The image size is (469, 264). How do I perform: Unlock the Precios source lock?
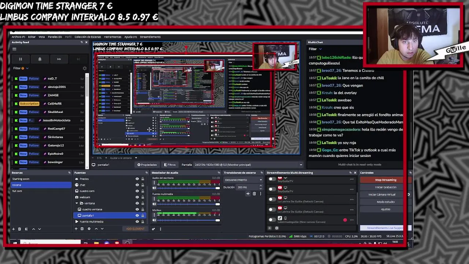pos(143,179)
